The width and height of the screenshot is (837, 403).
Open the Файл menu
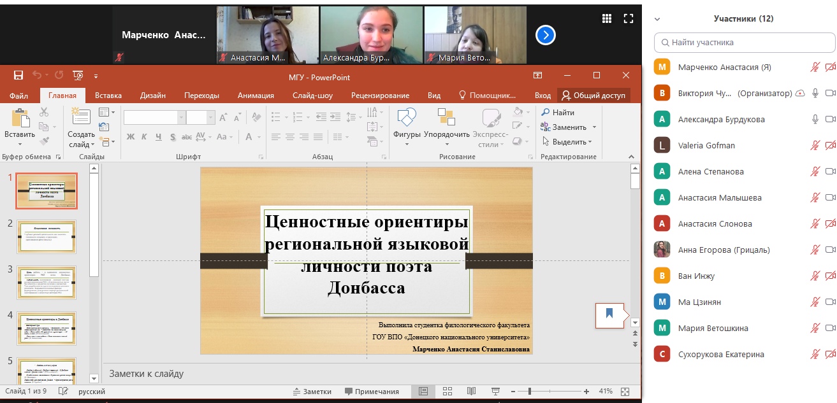click(x=19, y=95)
